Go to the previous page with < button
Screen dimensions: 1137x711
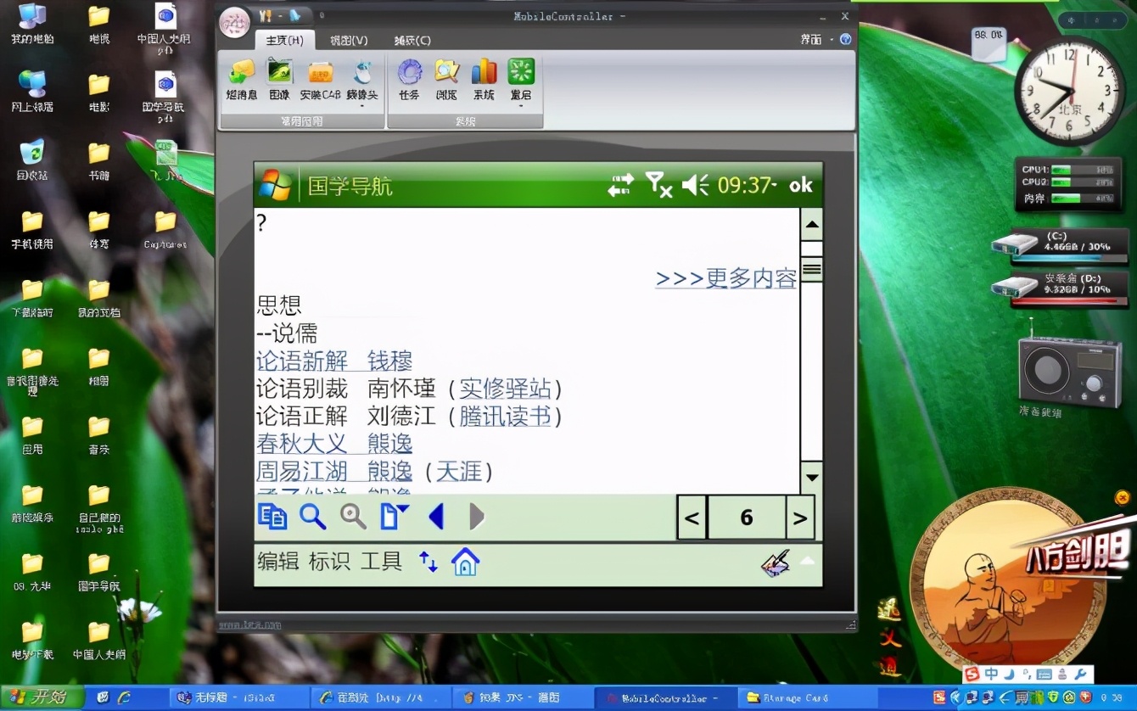(692, 518)
